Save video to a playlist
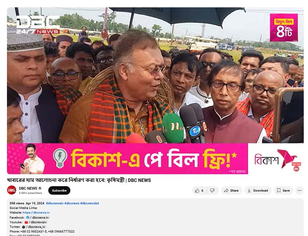 283,190
